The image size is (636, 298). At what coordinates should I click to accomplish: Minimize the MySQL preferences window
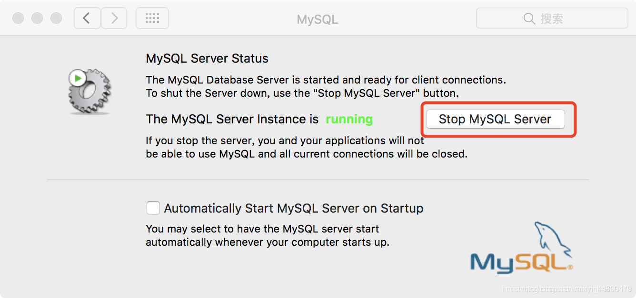click(37, 19)
